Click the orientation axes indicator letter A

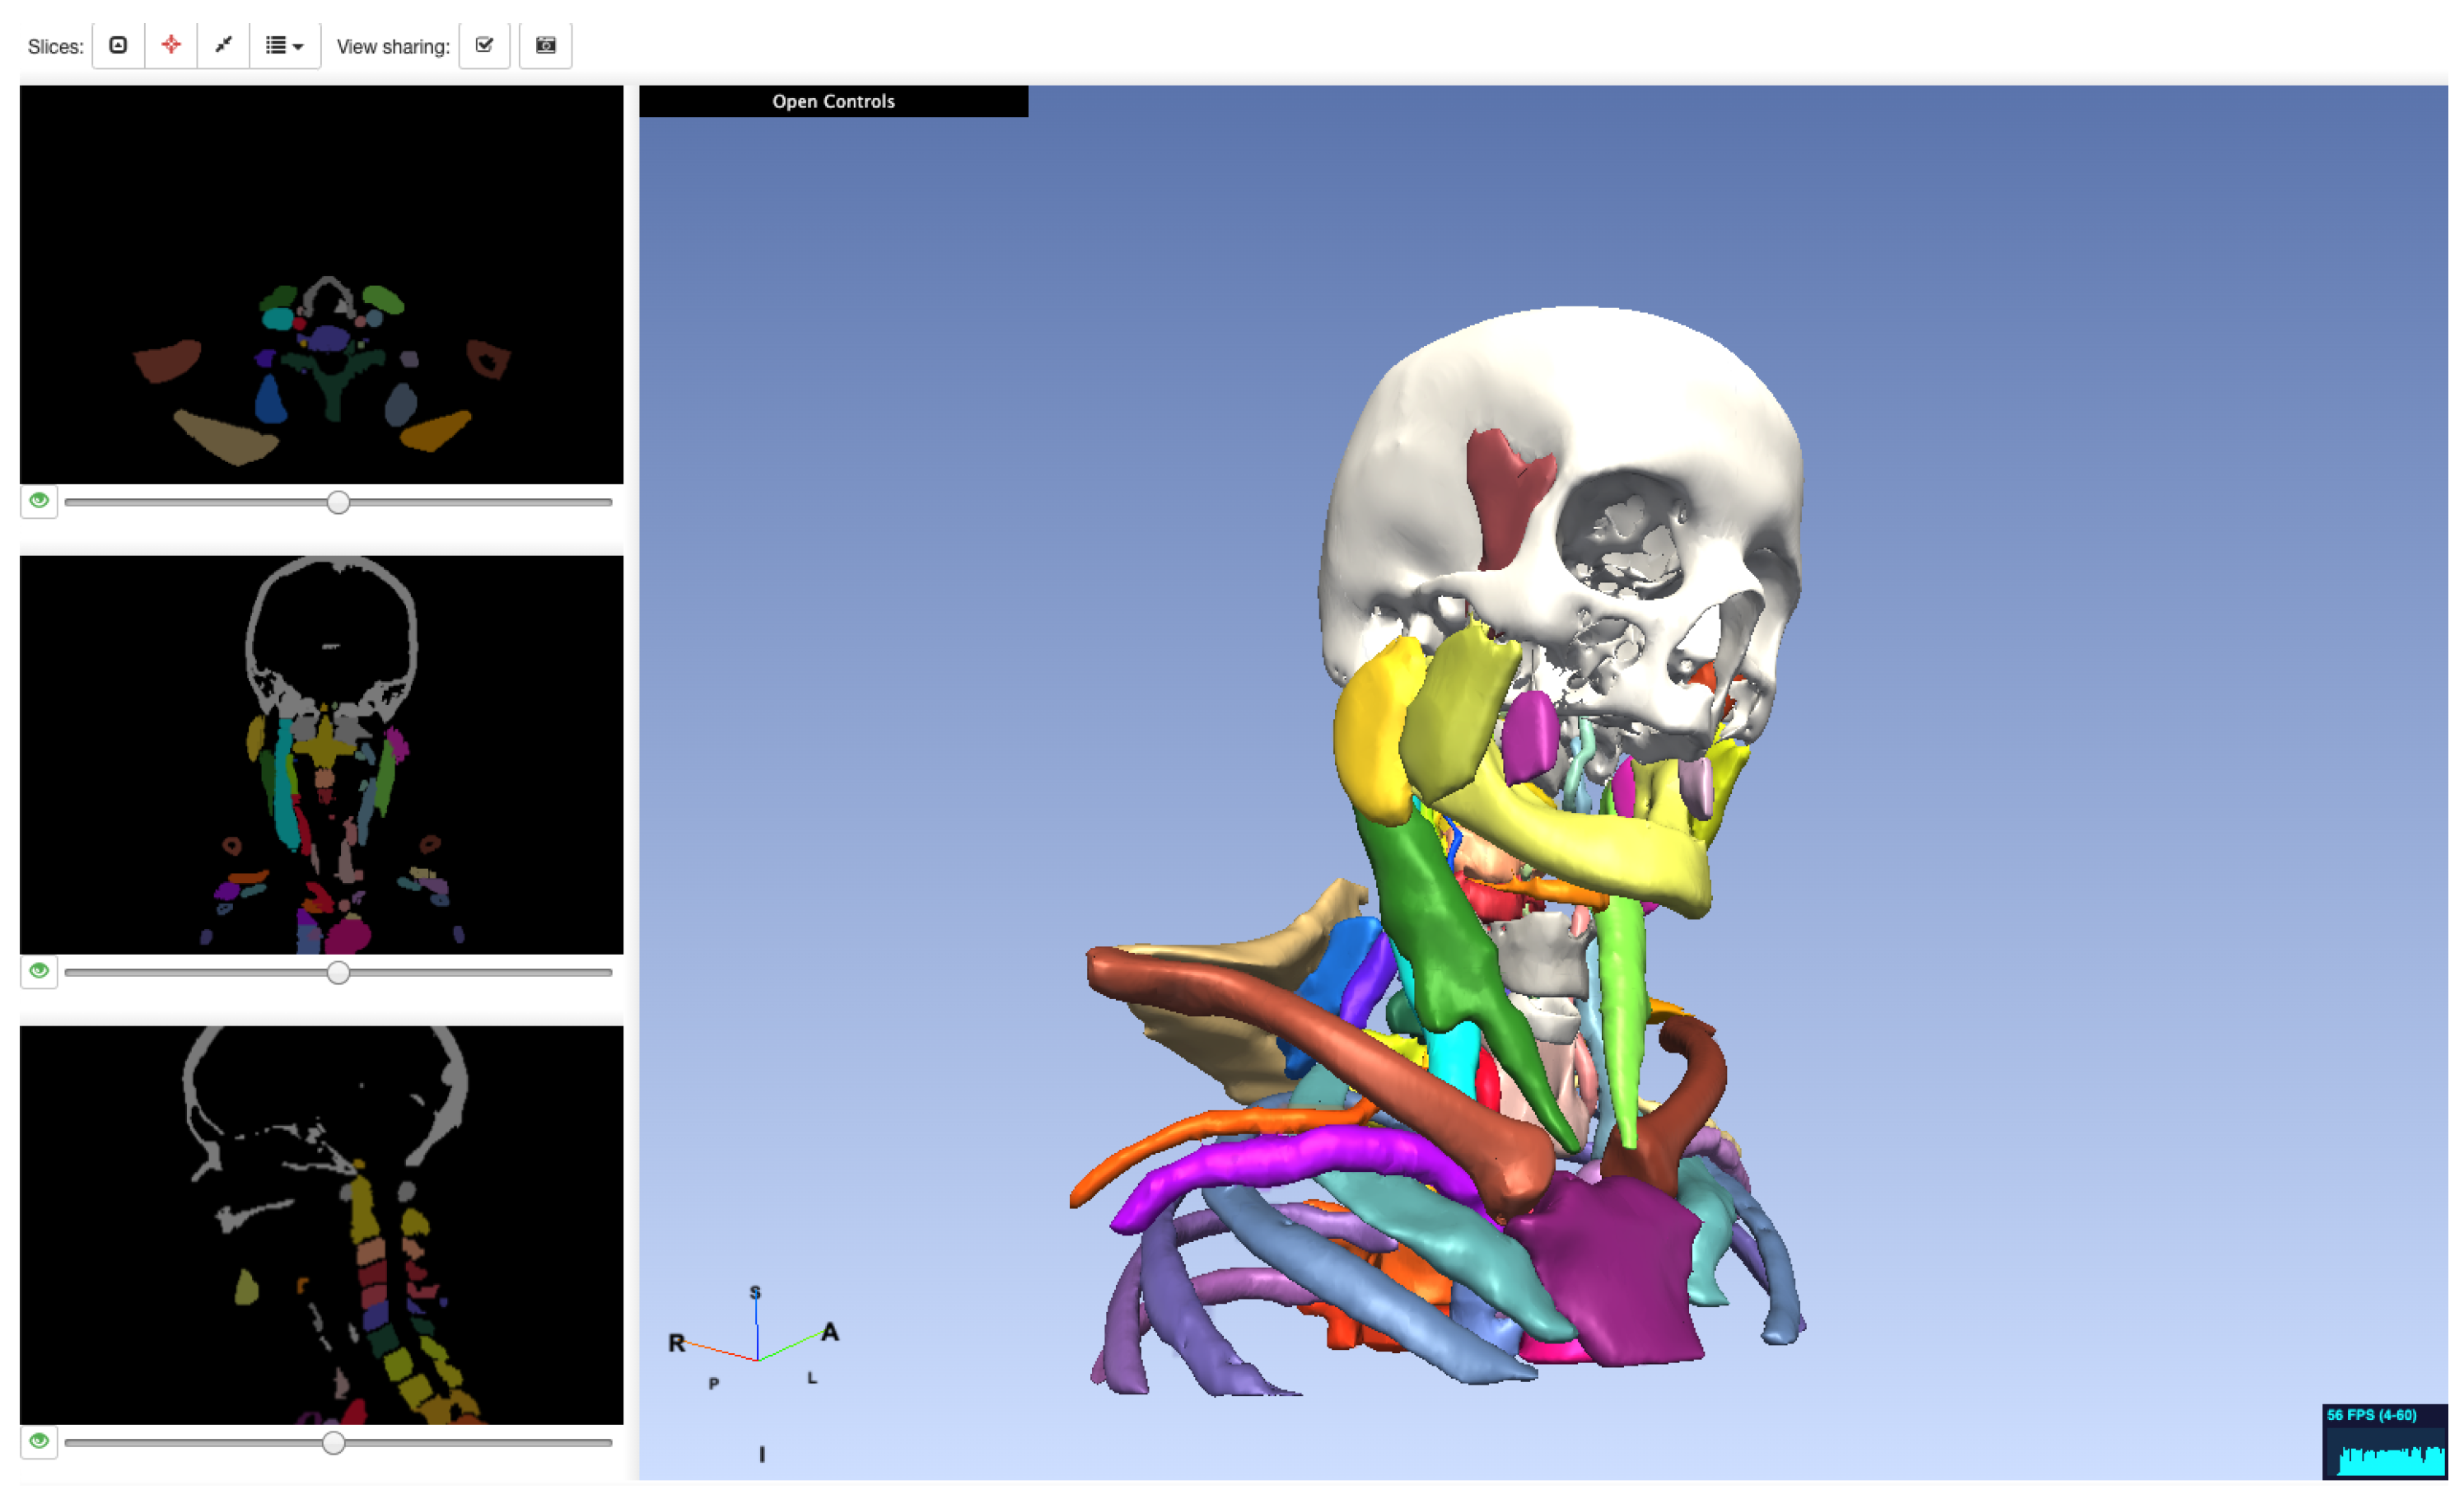point(830,1332)
